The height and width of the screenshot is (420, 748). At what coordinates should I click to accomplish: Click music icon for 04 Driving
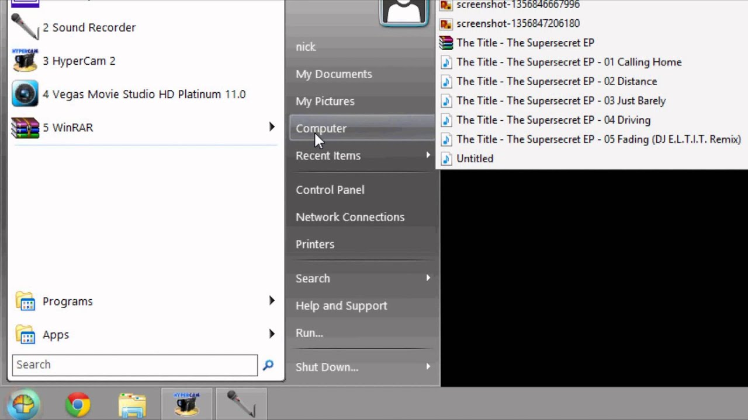point(446,120)
